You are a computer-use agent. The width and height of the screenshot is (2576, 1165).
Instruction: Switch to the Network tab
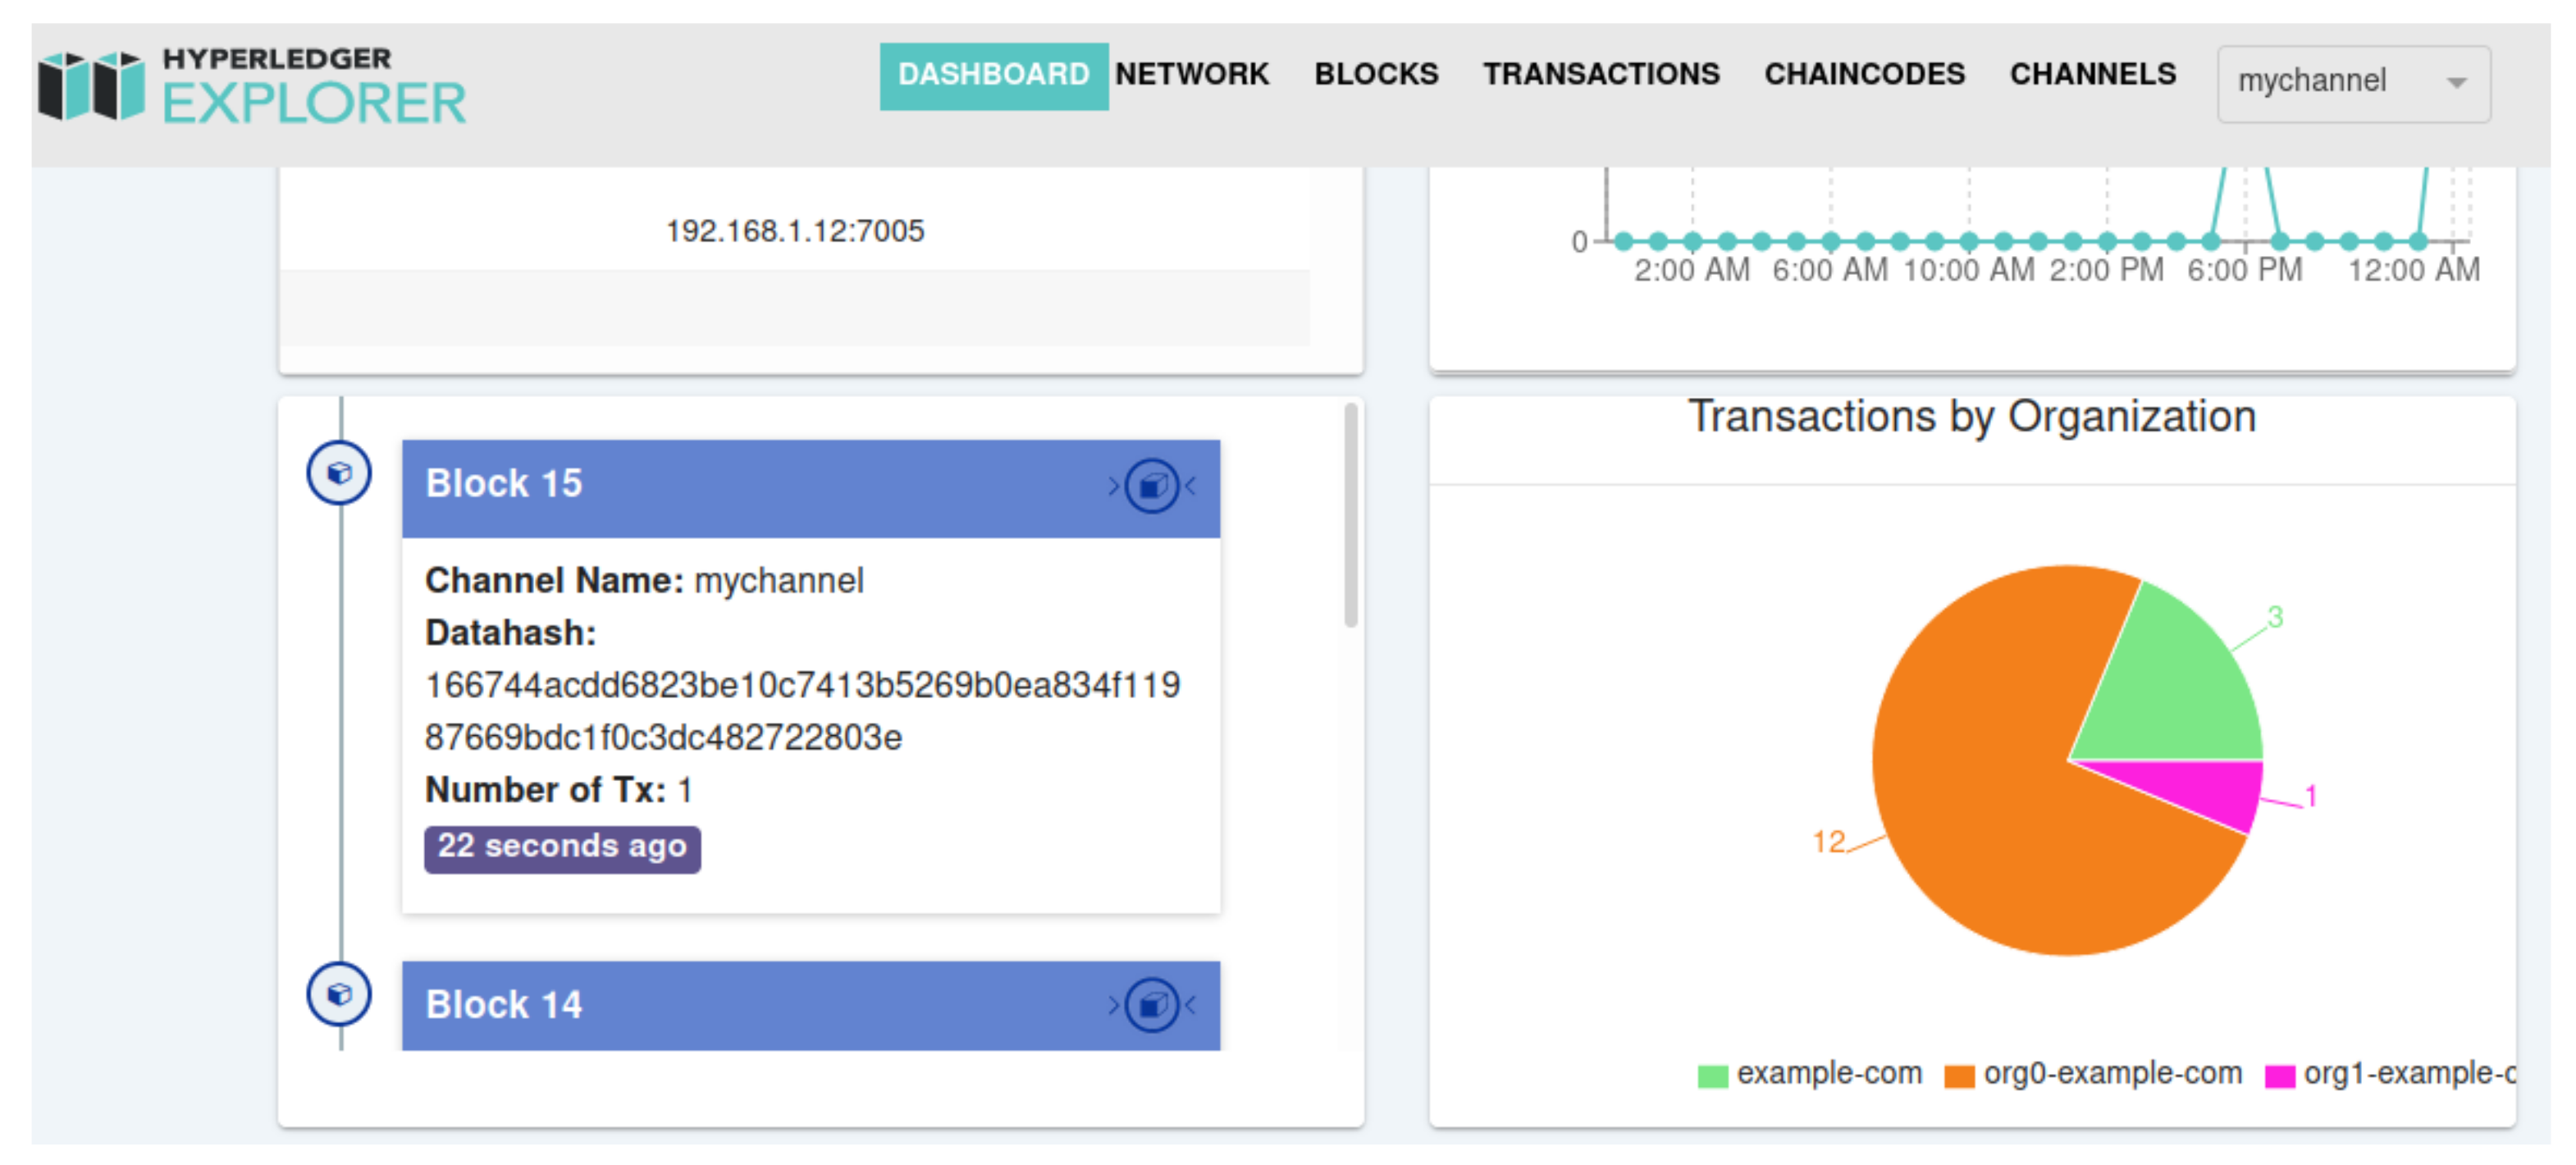(1191, 74)
